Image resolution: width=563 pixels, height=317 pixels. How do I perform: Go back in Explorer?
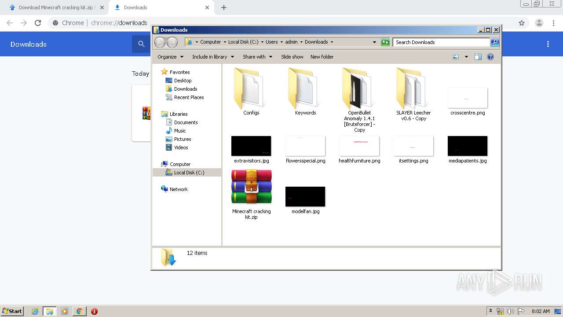[x=160, y=42]
